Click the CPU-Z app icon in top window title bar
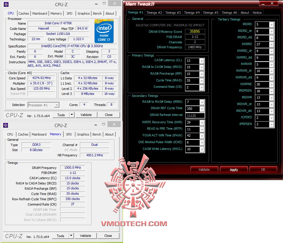283x243 pixels. pyautogui.click(x=6, y=4)
